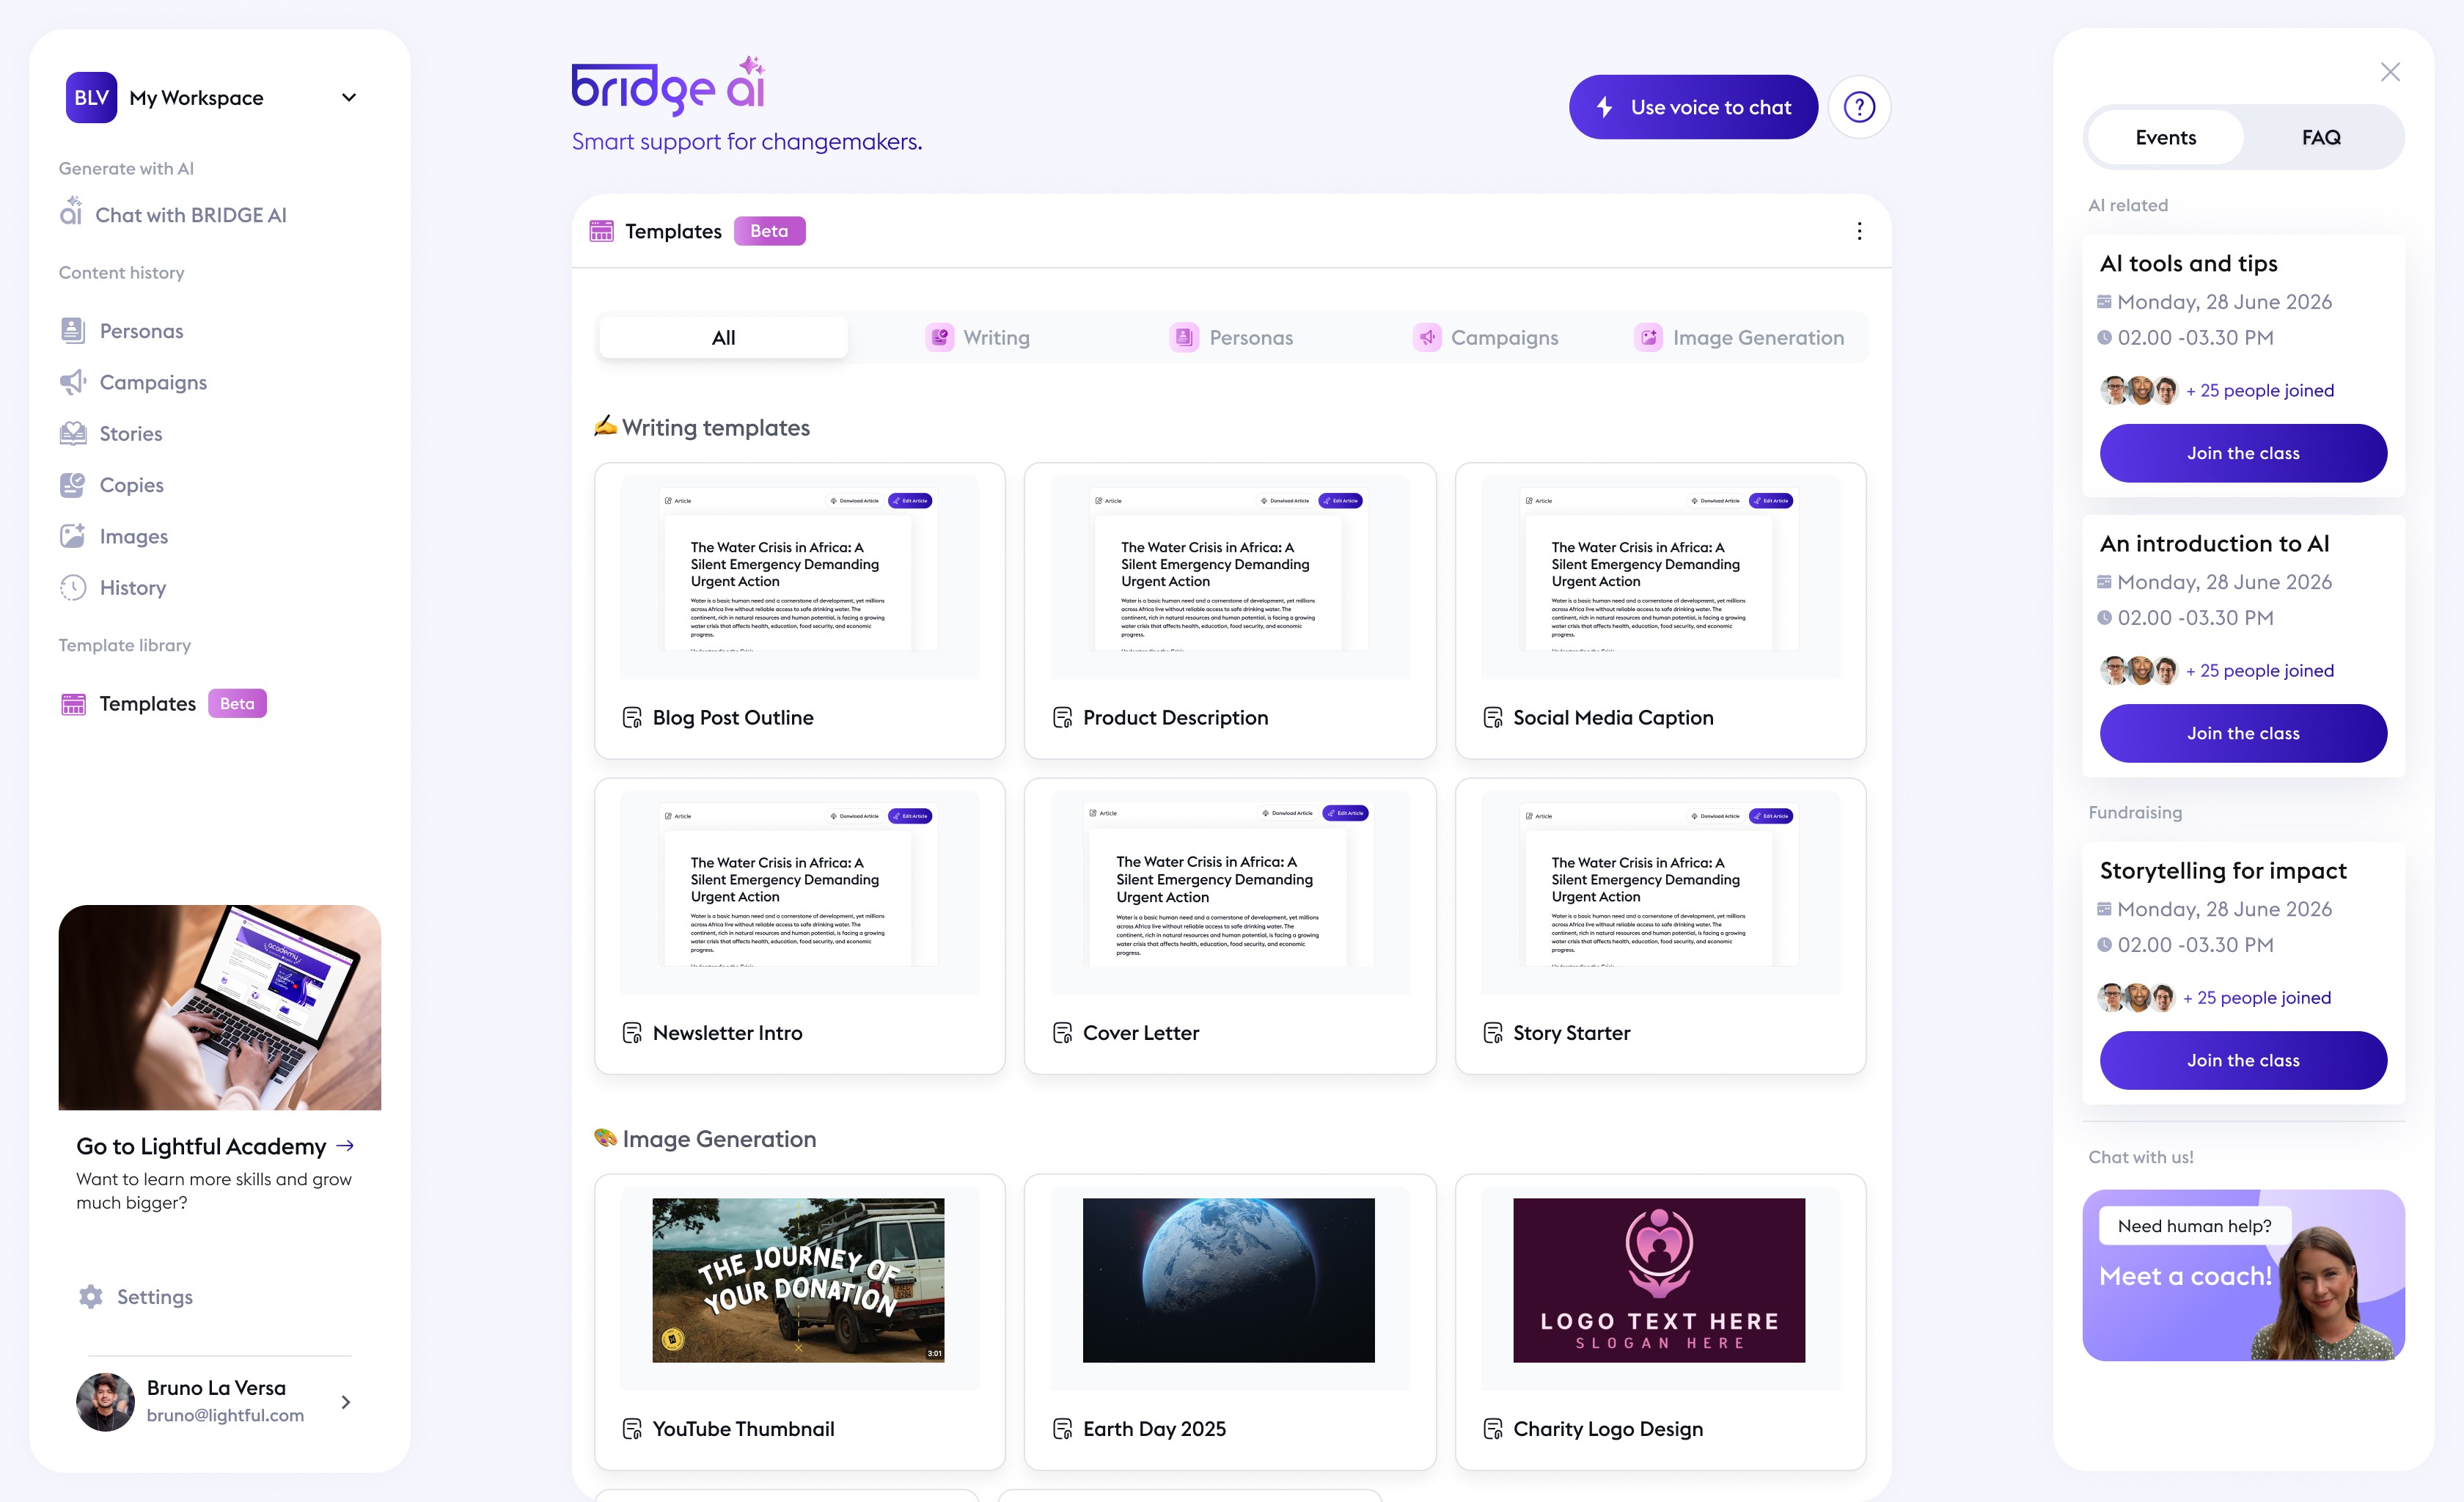Open History clock icon in sidebar
This screenshot has height=1502, width=2464.
click(73, 588)
